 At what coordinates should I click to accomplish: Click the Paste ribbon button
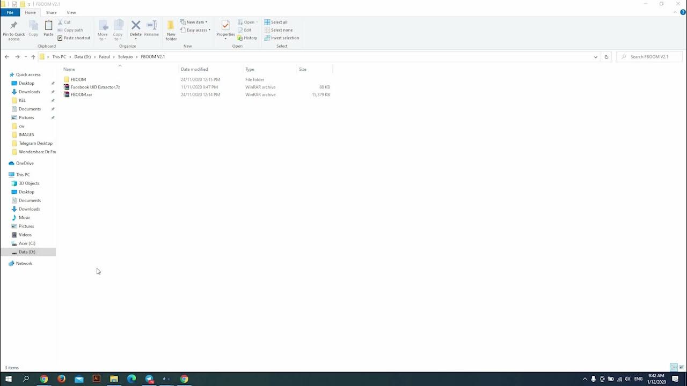pyautogui.click(x=48, y=29)
